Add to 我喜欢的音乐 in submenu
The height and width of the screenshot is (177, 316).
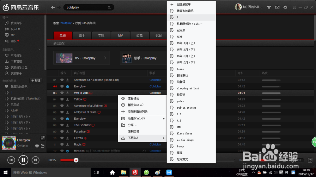(x=191, y=11)
